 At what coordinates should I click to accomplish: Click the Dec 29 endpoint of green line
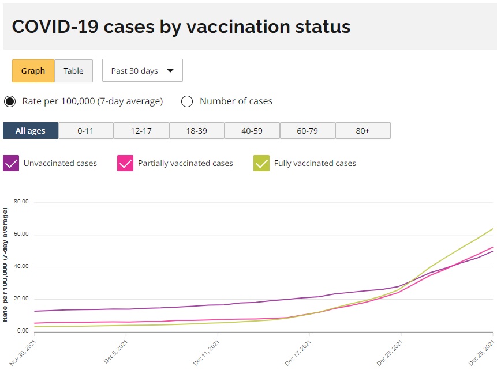pos(492,229)
